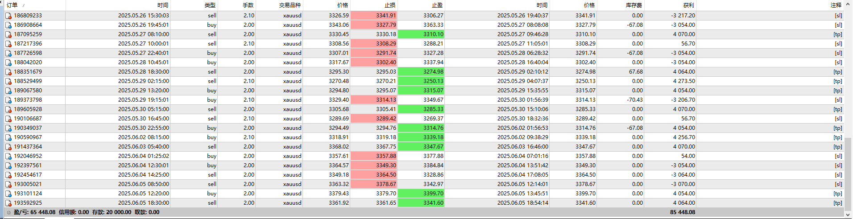Click the 存款: 20 000.00 summary text
Image resolution: width=853 pixels, height=219 pixels.
coord(112,212)
